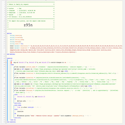The width and height of the screenshot is (125, 125).
Task: Click the anchor icon on distancematrix GET request
Action: pyautogui.click(x=15, y=84)
